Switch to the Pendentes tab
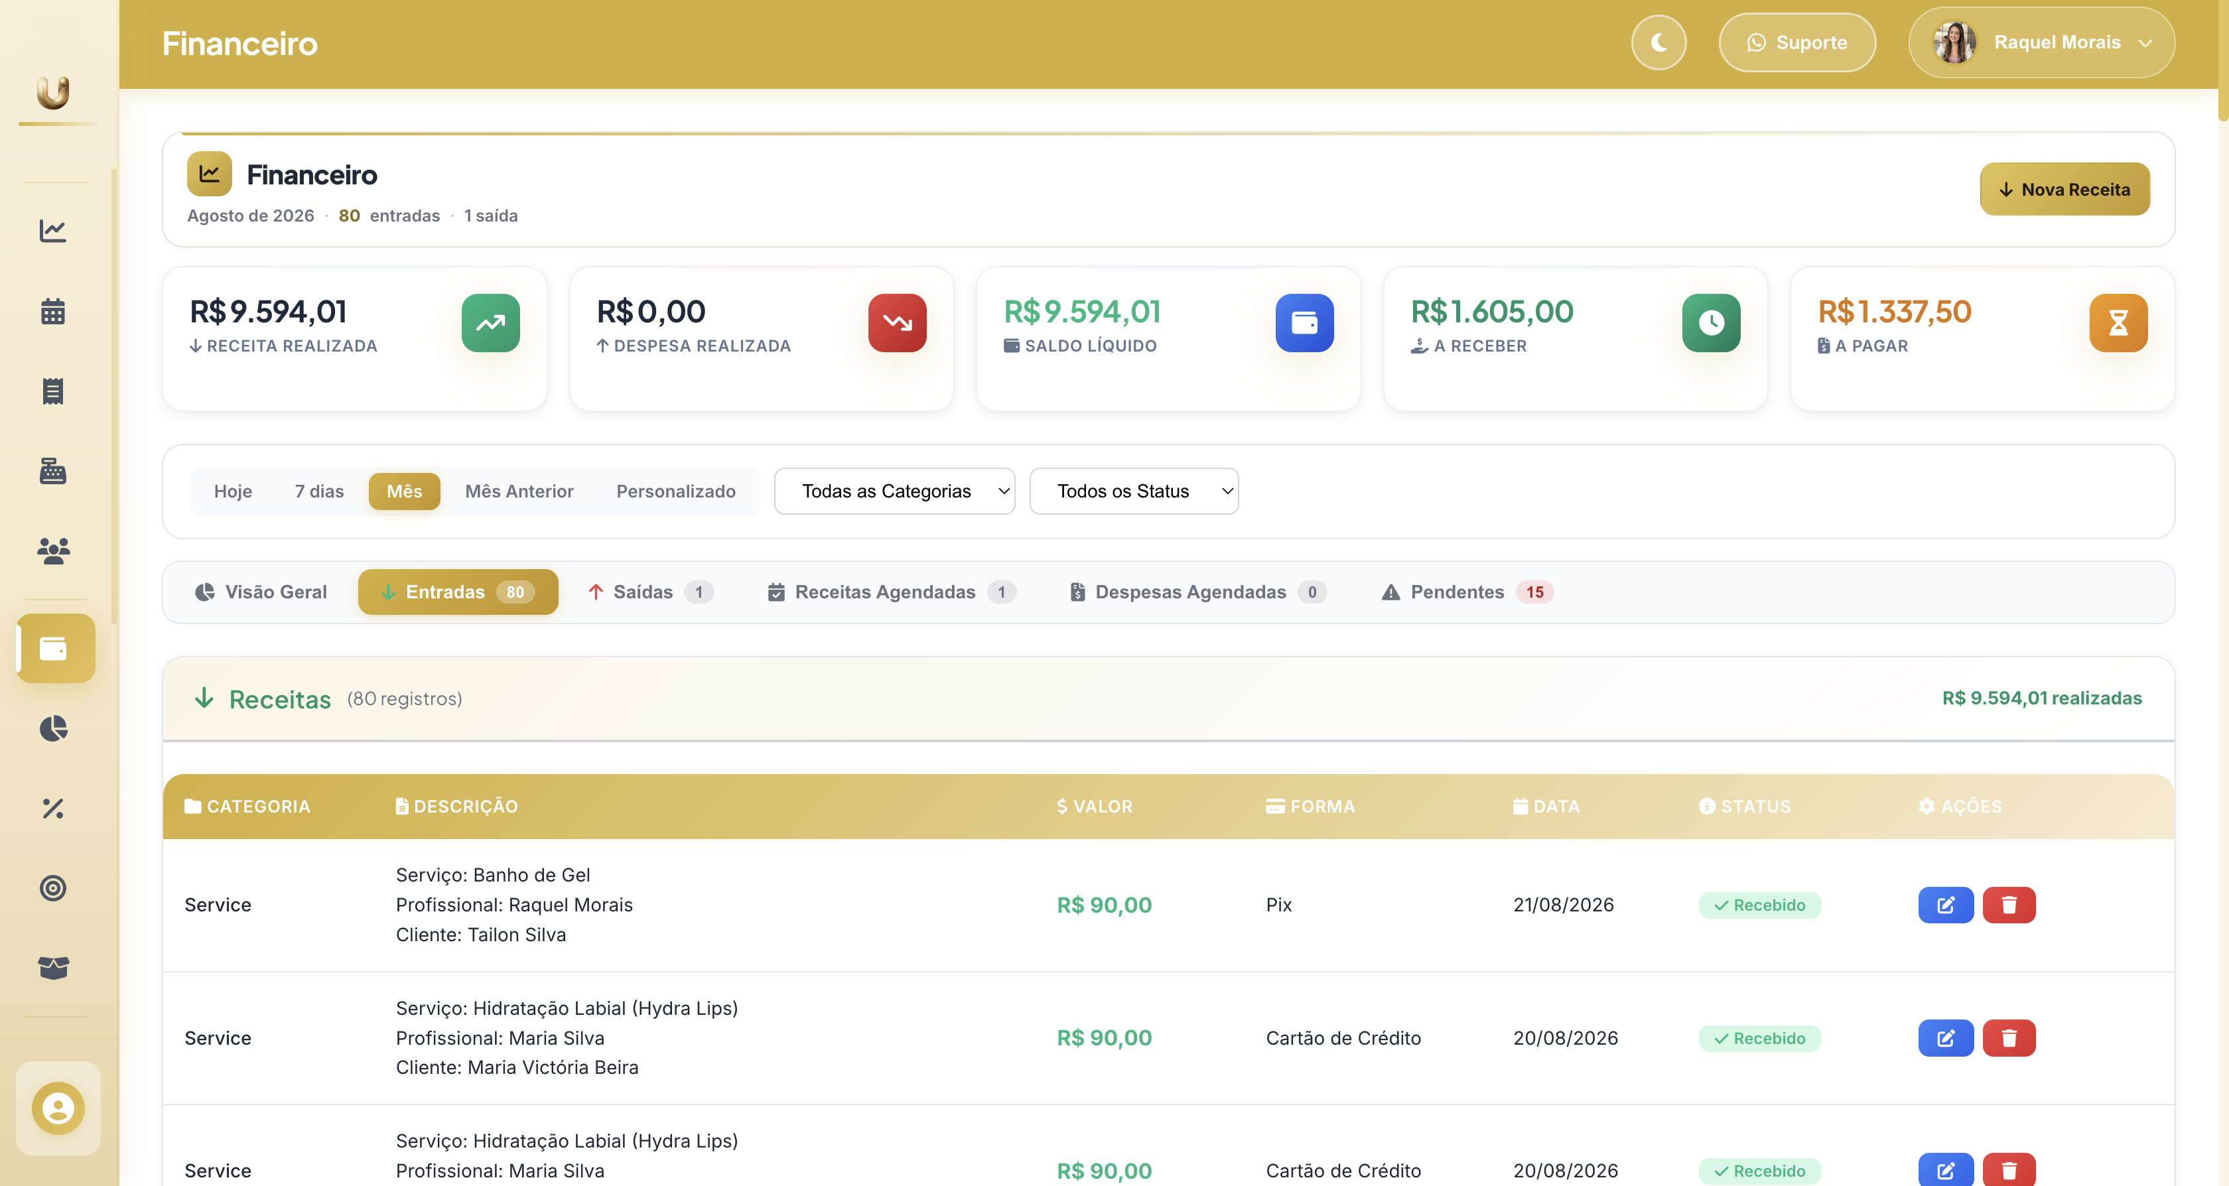 coord(1467,592)
